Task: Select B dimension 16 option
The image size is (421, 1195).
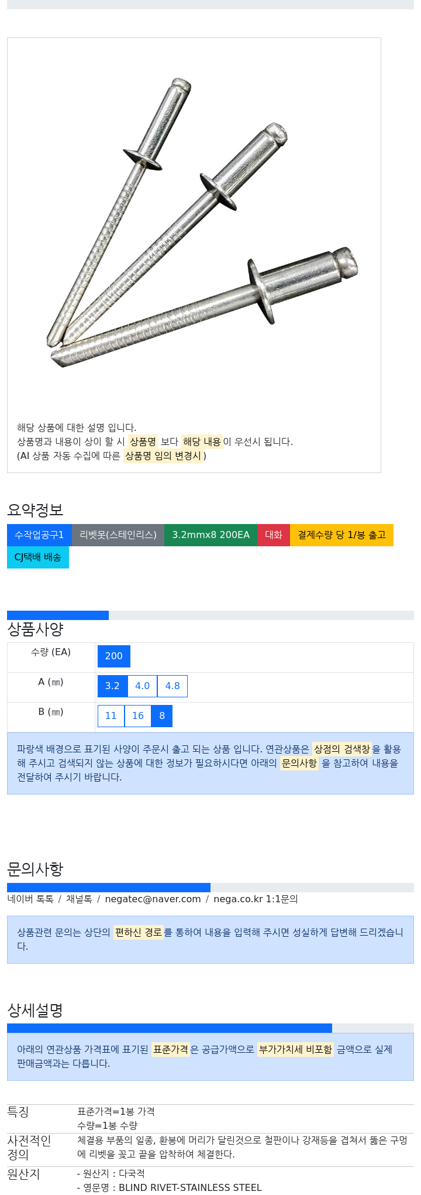Action: (x=138, y=716)
